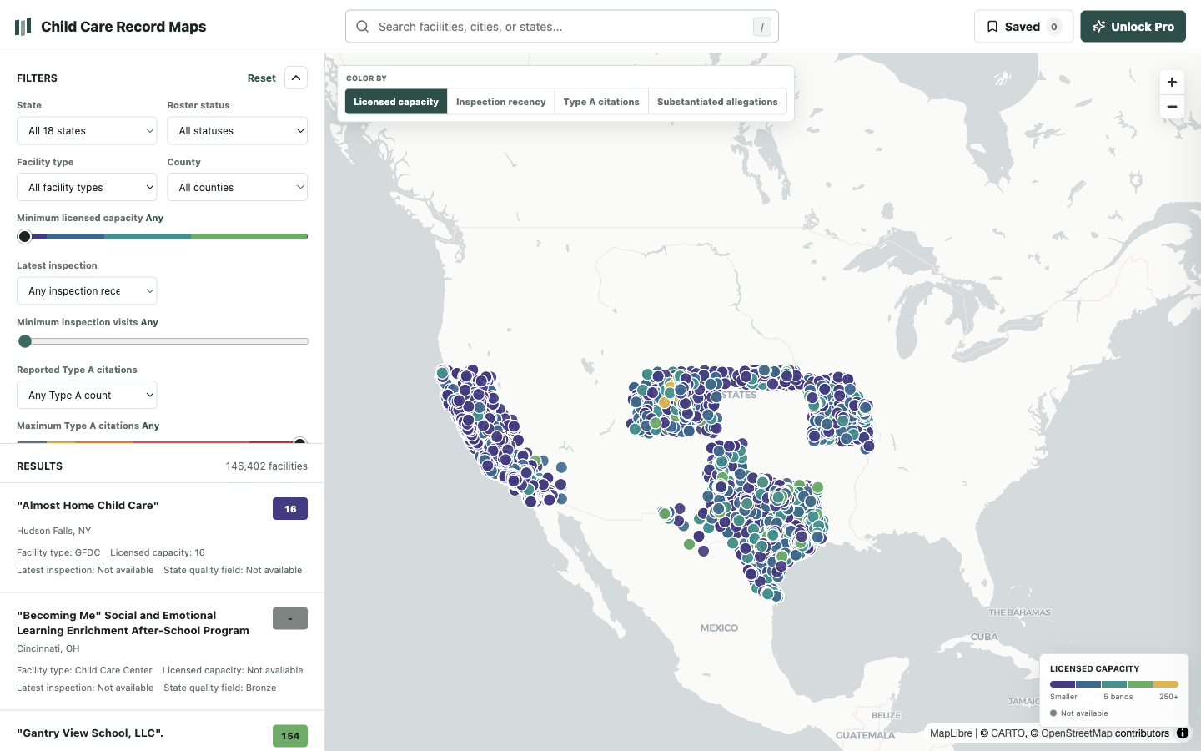Open Saved facilities list
Viewport: 1201px width, 751px height.
click(1023, 27)
